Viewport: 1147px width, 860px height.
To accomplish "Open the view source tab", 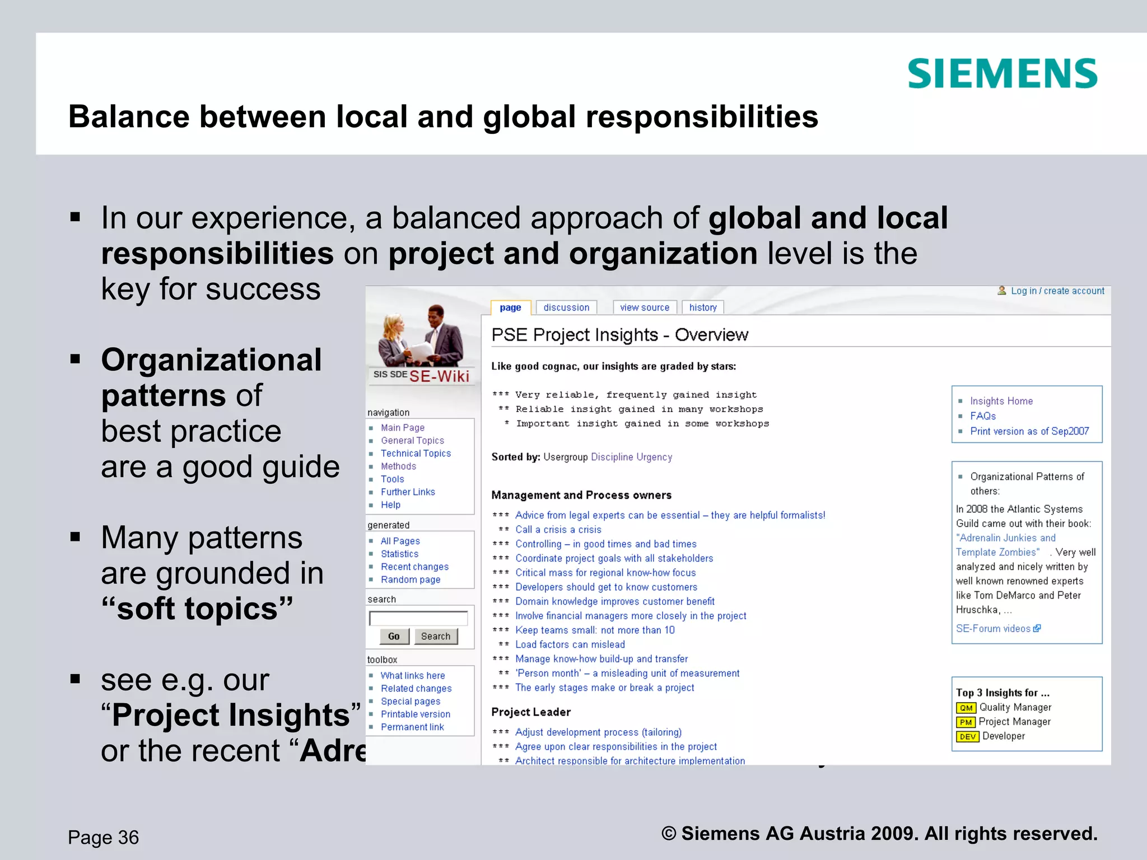I will 645,307.
